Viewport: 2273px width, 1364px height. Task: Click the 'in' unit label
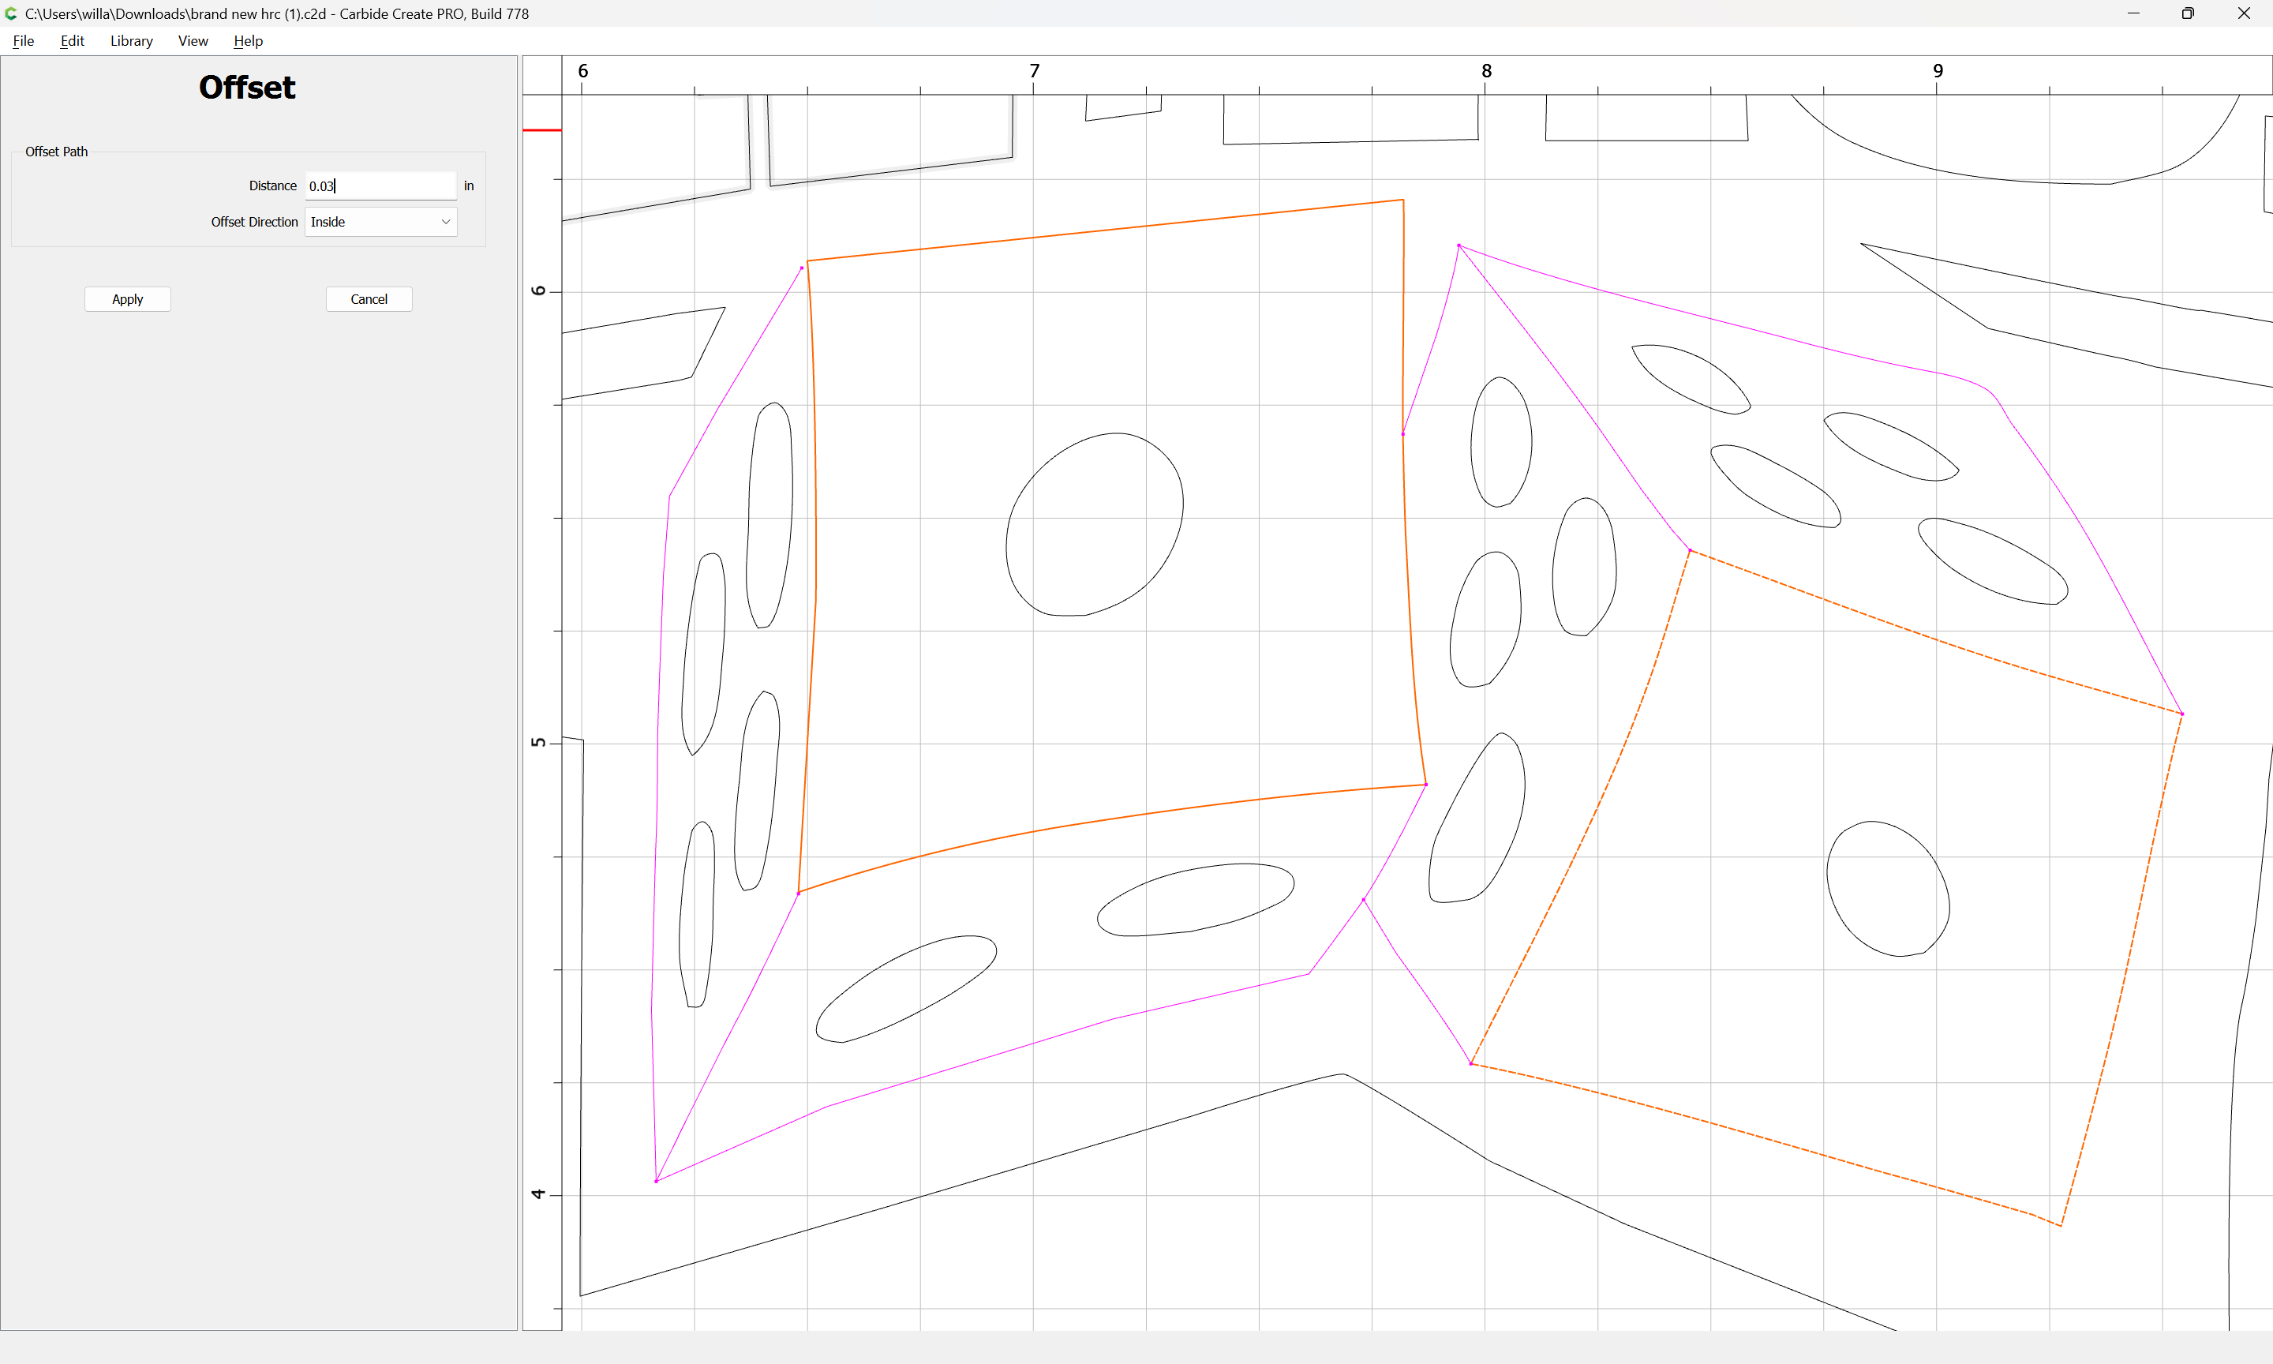pos(469,185)
